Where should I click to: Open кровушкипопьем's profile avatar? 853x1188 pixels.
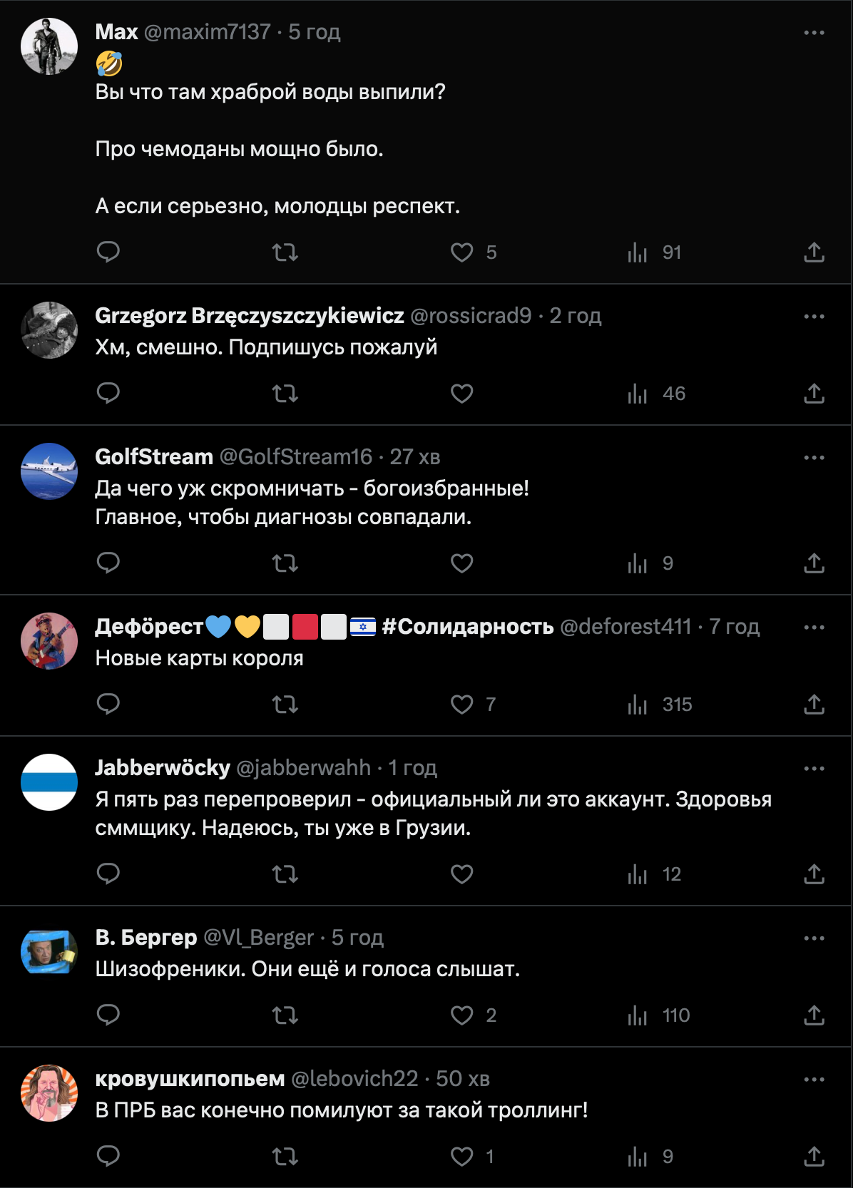[49, 1093]
